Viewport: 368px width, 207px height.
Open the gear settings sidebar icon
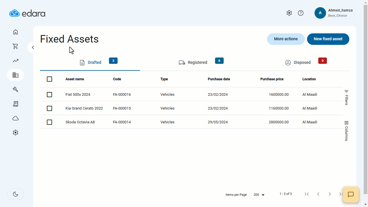(x=16, y=133)
